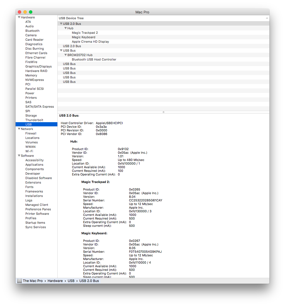Select SATA/SATA Express in sidebar

40,107
